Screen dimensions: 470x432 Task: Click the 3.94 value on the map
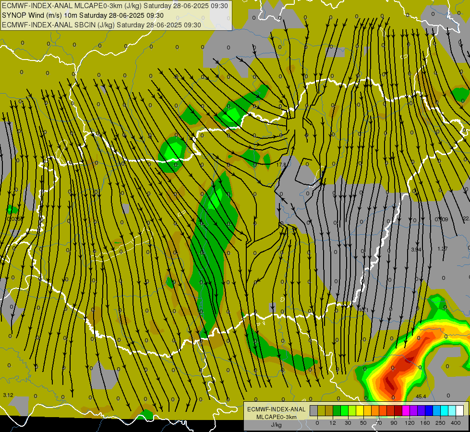(x=416, y=250)
